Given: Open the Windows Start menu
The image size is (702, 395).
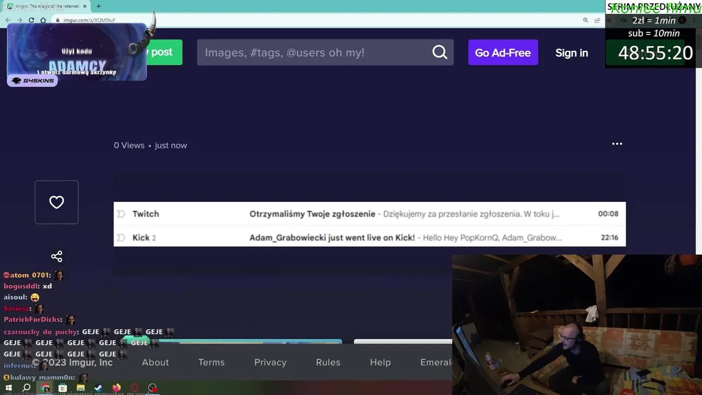Looking at the screenshot, I should [8, 388].
